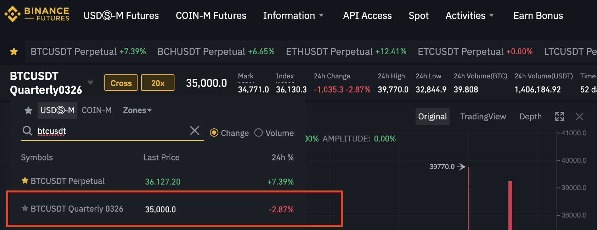
Task: Favorite BTCUSDT Quarterly 0326 star
Action: (25, 208)
